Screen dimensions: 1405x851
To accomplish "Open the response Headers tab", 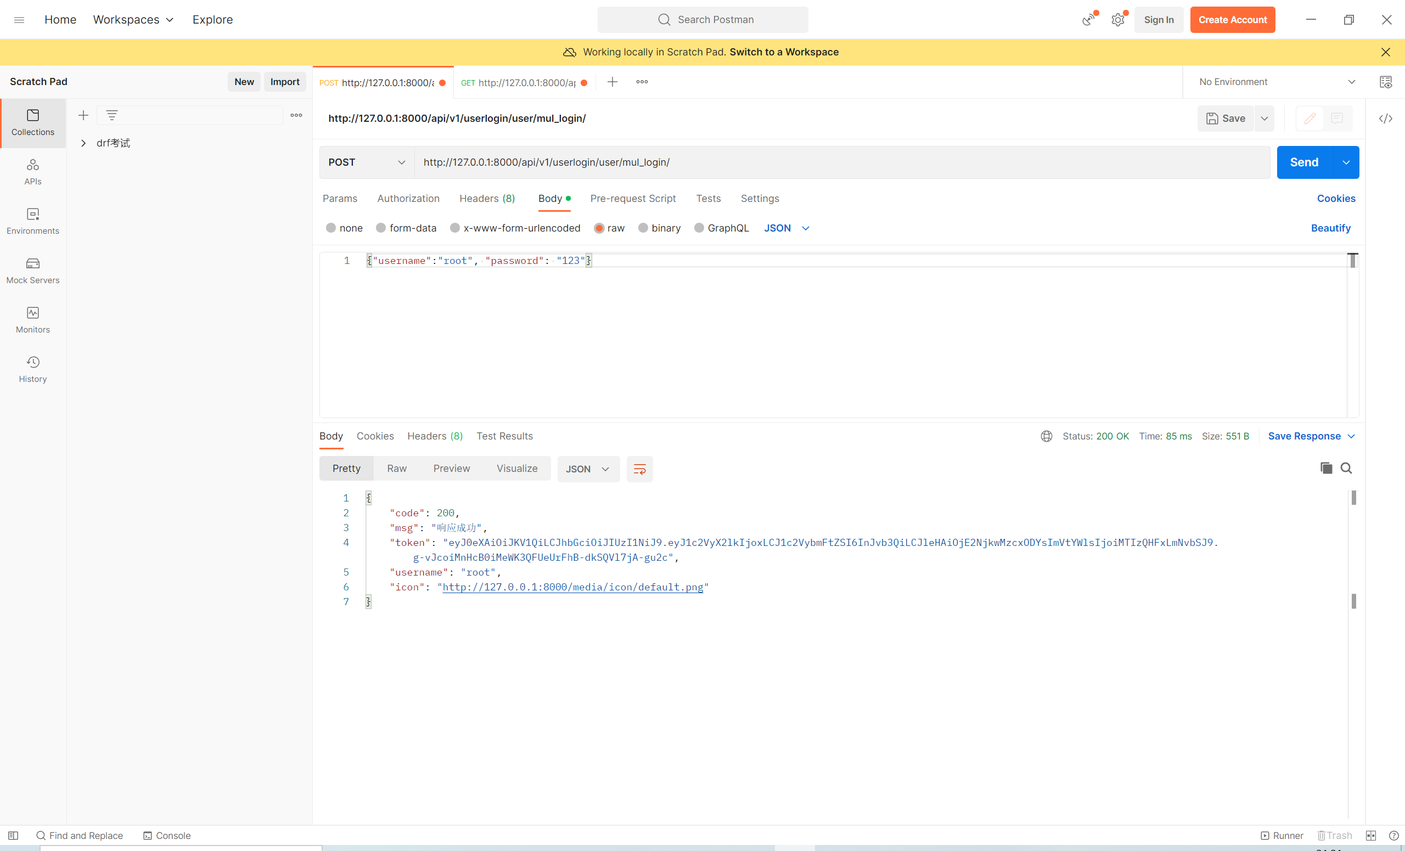I will (435, 436).
